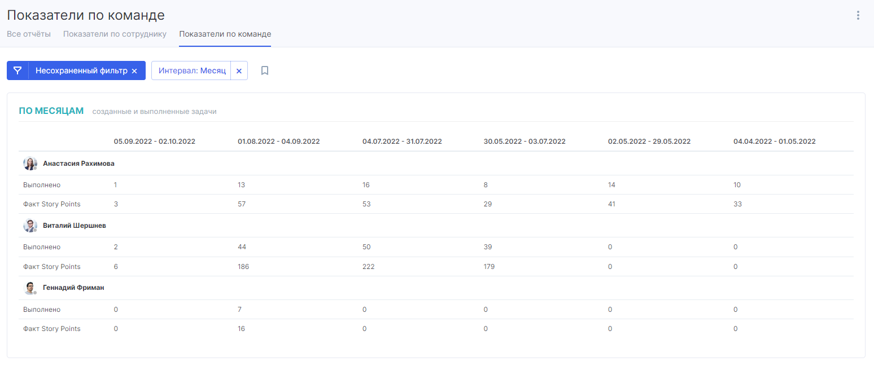
Task: Click column header 02.05.2022 - 29.05.2022
Action: tap(649, 142)
